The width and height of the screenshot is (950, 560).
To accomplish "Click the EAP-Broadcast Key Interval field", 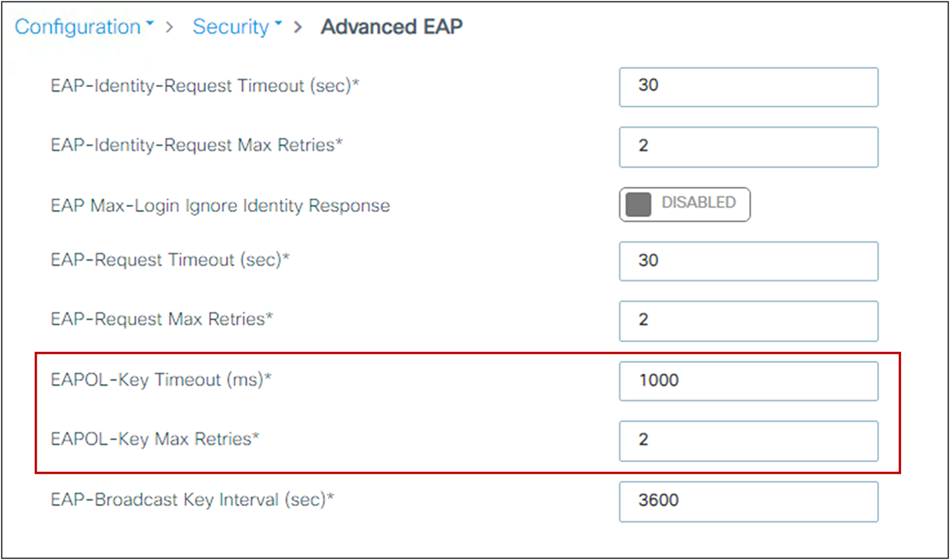I will point(748,502).
